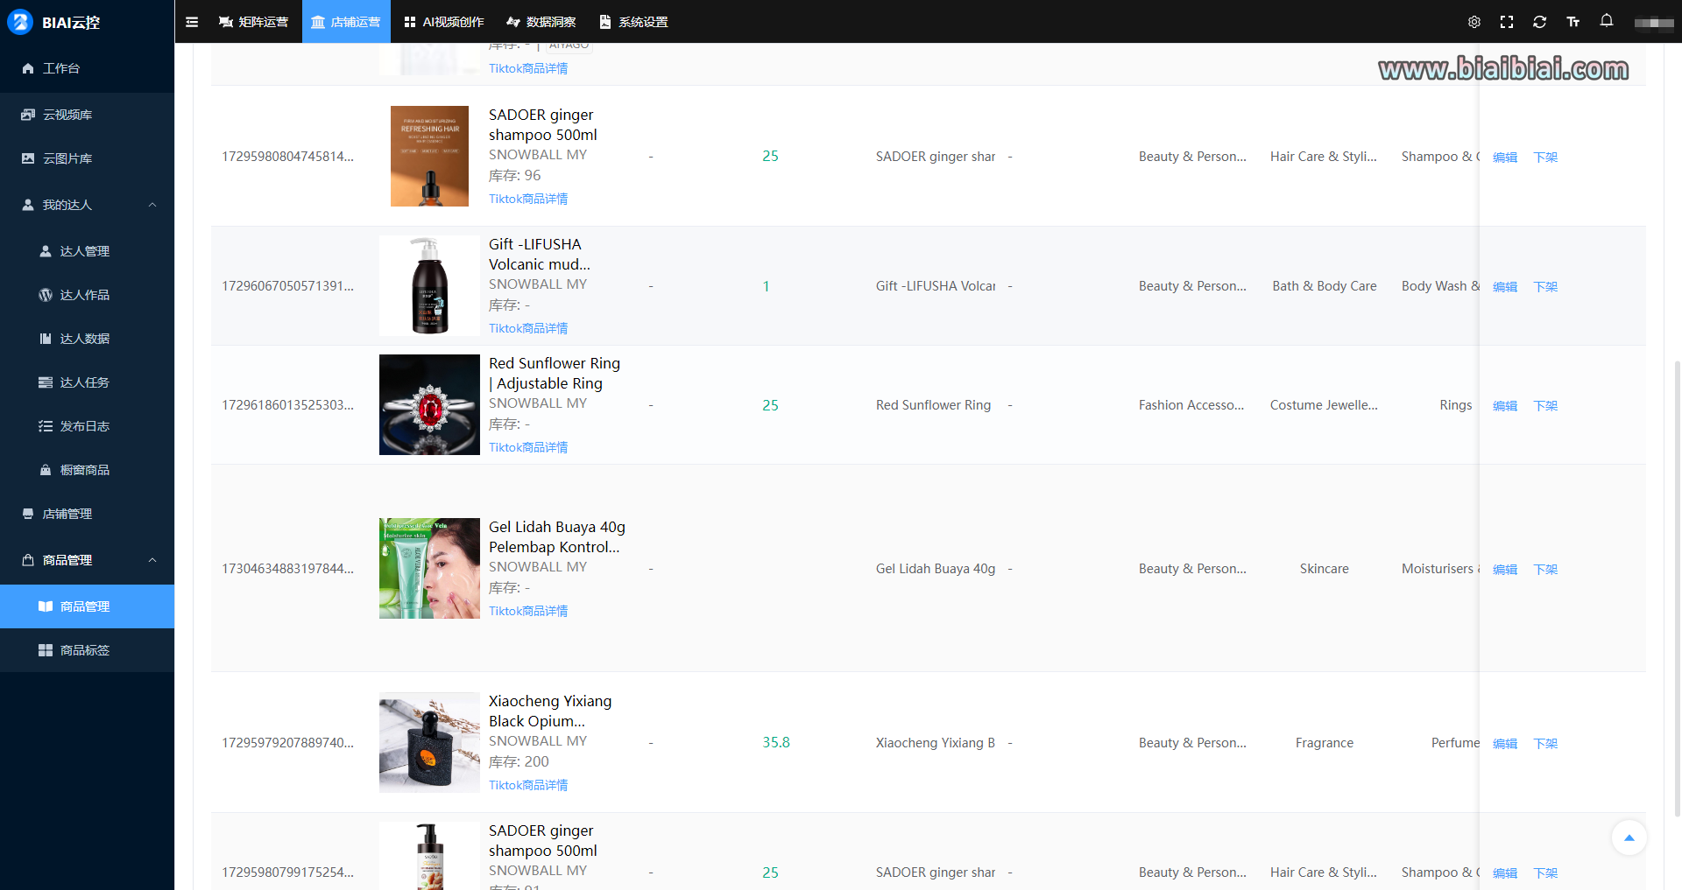
Task: Toggle fullscreen mode icon
Action: pos(1507,22)
